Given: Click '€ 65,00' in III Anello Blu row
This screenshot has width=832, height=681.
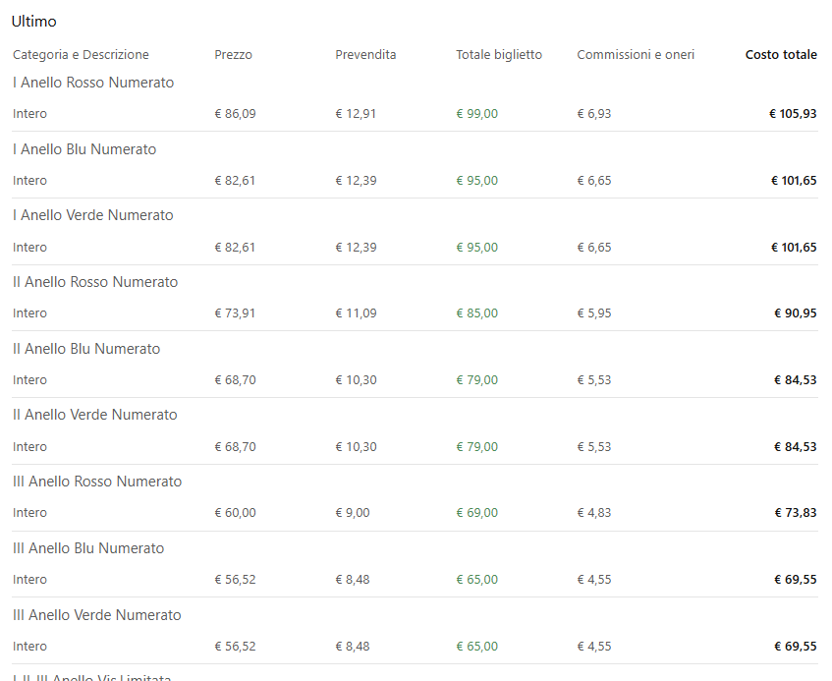Looking at the screenshot, I should pos(477,580).
